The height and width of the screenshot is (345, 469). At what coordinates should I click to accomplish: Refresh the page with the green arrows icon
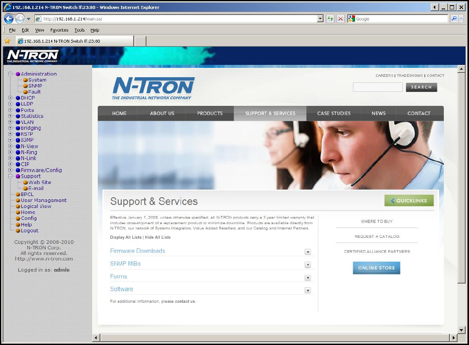tap(330, 19)
